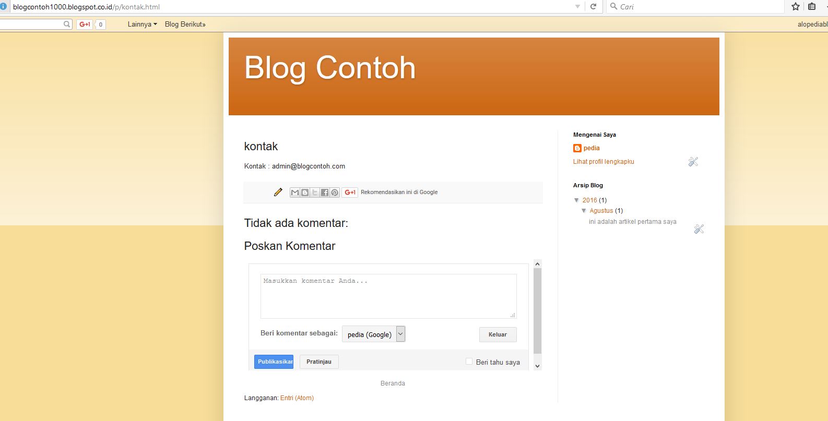Open the Lainnya menu in Blogger navbar
Screen dimensions: 828x421
(x=142, y=25)
